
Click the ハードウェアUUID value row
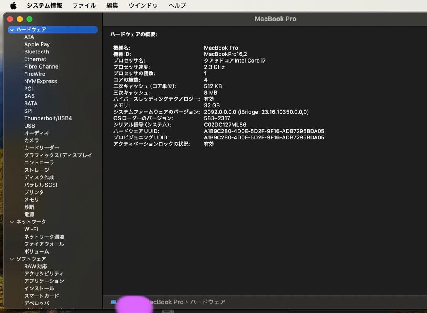click(264, 131)
